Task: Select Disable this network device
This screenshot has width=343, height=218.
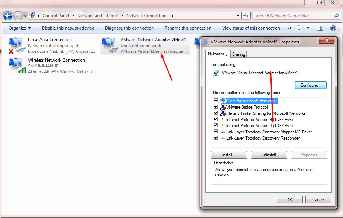Action: pos(68,28)
